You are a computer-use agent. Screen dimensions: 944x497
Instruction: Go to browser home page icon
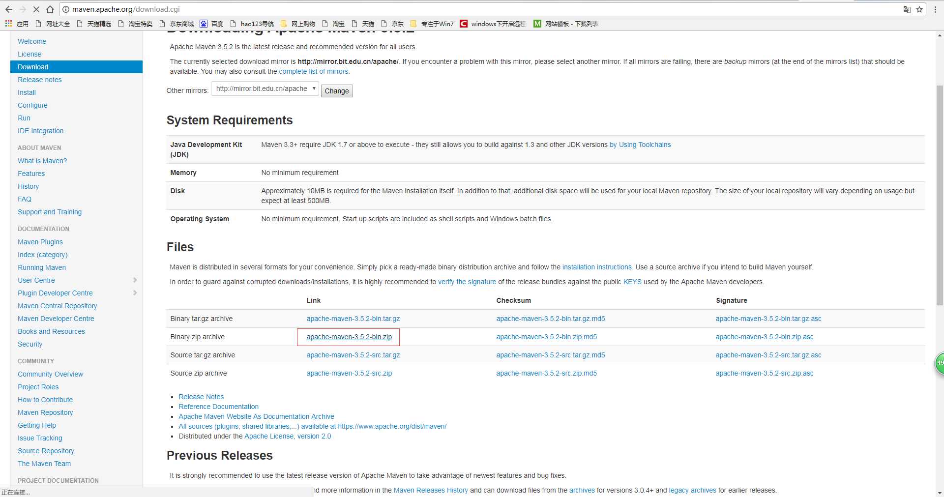[x=50, y=9]
